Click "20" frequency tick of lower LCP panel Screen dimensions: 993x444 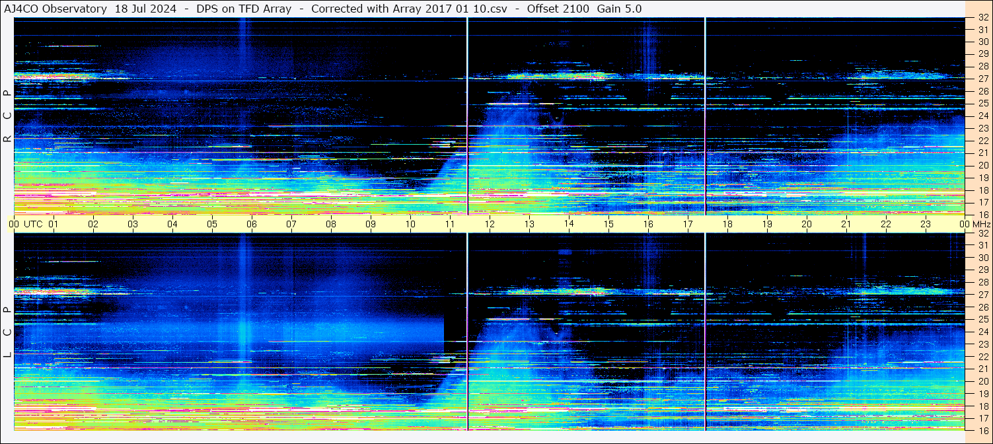coord(982,381)
